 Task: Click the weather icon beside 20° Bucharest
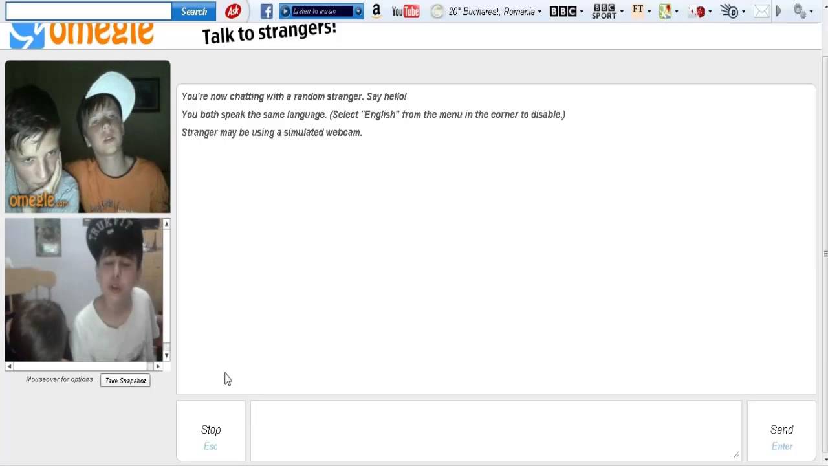coord(438,11)
